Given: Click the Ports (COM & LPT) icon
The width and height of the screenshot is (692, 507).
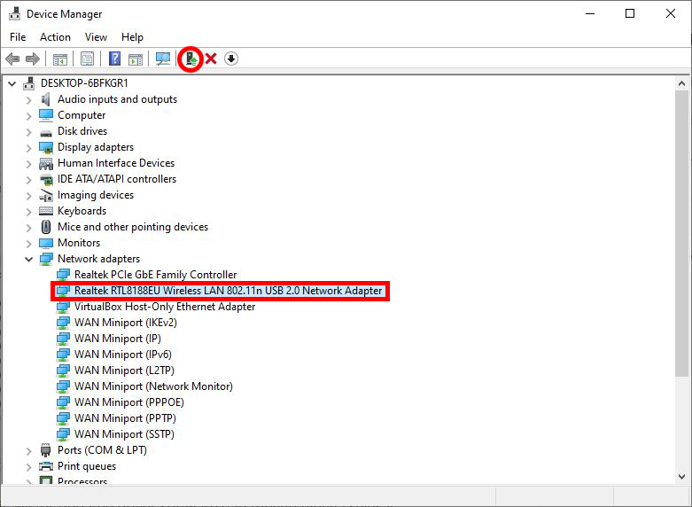Looking at the screenshot, I should pyautogui.click(x=46, y=450).
